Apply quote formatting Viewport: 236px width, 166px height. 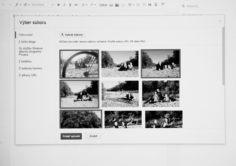[150, 5]
